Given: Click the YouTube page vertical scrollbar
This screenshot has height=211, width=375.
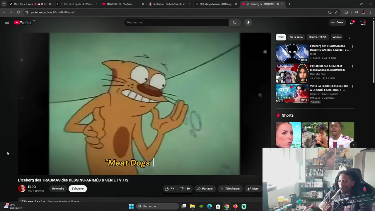Looking at the screenshot, I should 373,51.
